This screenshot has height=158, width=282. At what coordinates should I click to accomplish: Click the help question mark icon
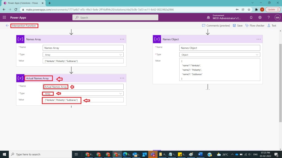(269, 18)
